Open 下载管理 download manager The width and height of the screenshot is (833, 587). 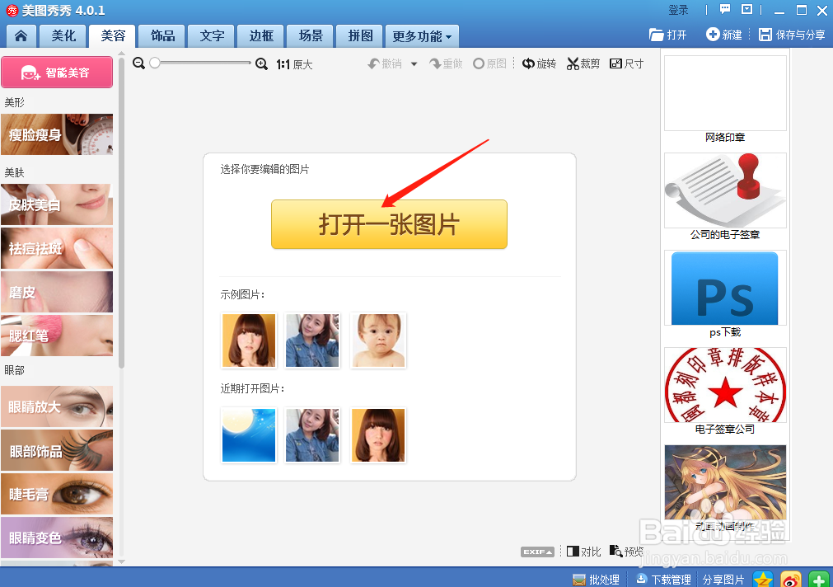663,580
